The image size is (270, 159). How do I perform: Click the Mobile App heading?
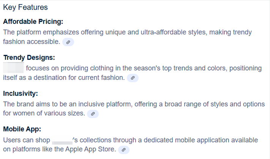22,129
